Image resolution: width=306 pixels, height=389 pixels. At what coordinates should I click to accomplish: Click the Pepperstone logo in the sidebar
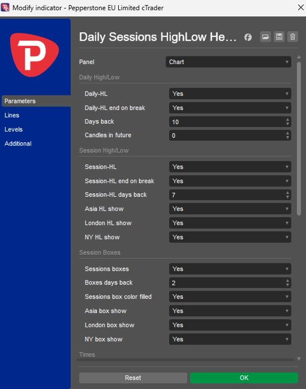click(35, 53)
